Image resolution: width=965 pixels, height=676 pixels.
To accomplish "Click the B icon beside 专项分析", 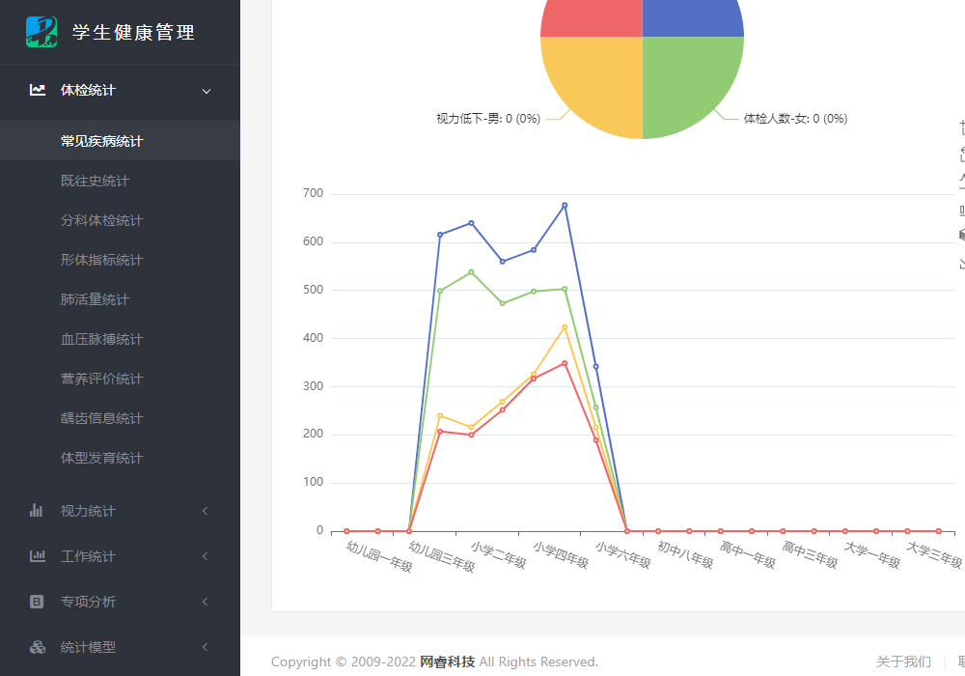I will tap(37, 602).
